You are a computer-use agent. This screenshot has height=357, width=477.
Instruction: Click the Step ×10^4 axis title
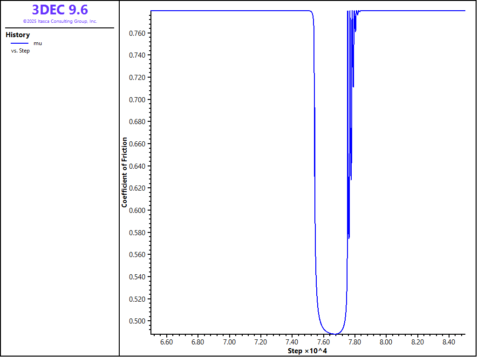(307, 350)
